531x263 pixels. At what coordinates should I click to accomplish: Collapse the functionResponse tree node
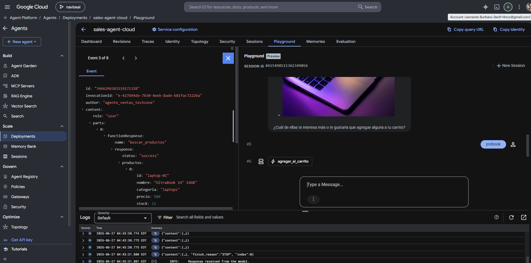tap(104, 136)
